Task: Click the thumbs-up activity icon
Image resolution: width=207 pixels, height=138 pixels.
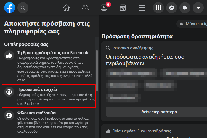Action: click(x=9, y=55)
